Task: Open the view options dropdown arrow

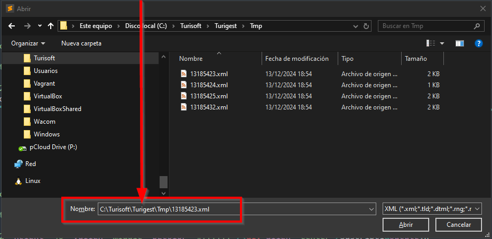Action: click(442, 43)
